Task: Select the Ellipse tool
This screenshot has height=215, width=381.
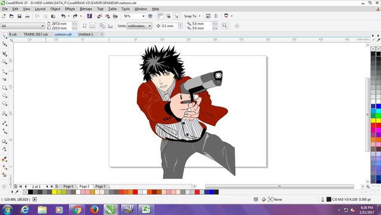Action: (x=4, y=95)
